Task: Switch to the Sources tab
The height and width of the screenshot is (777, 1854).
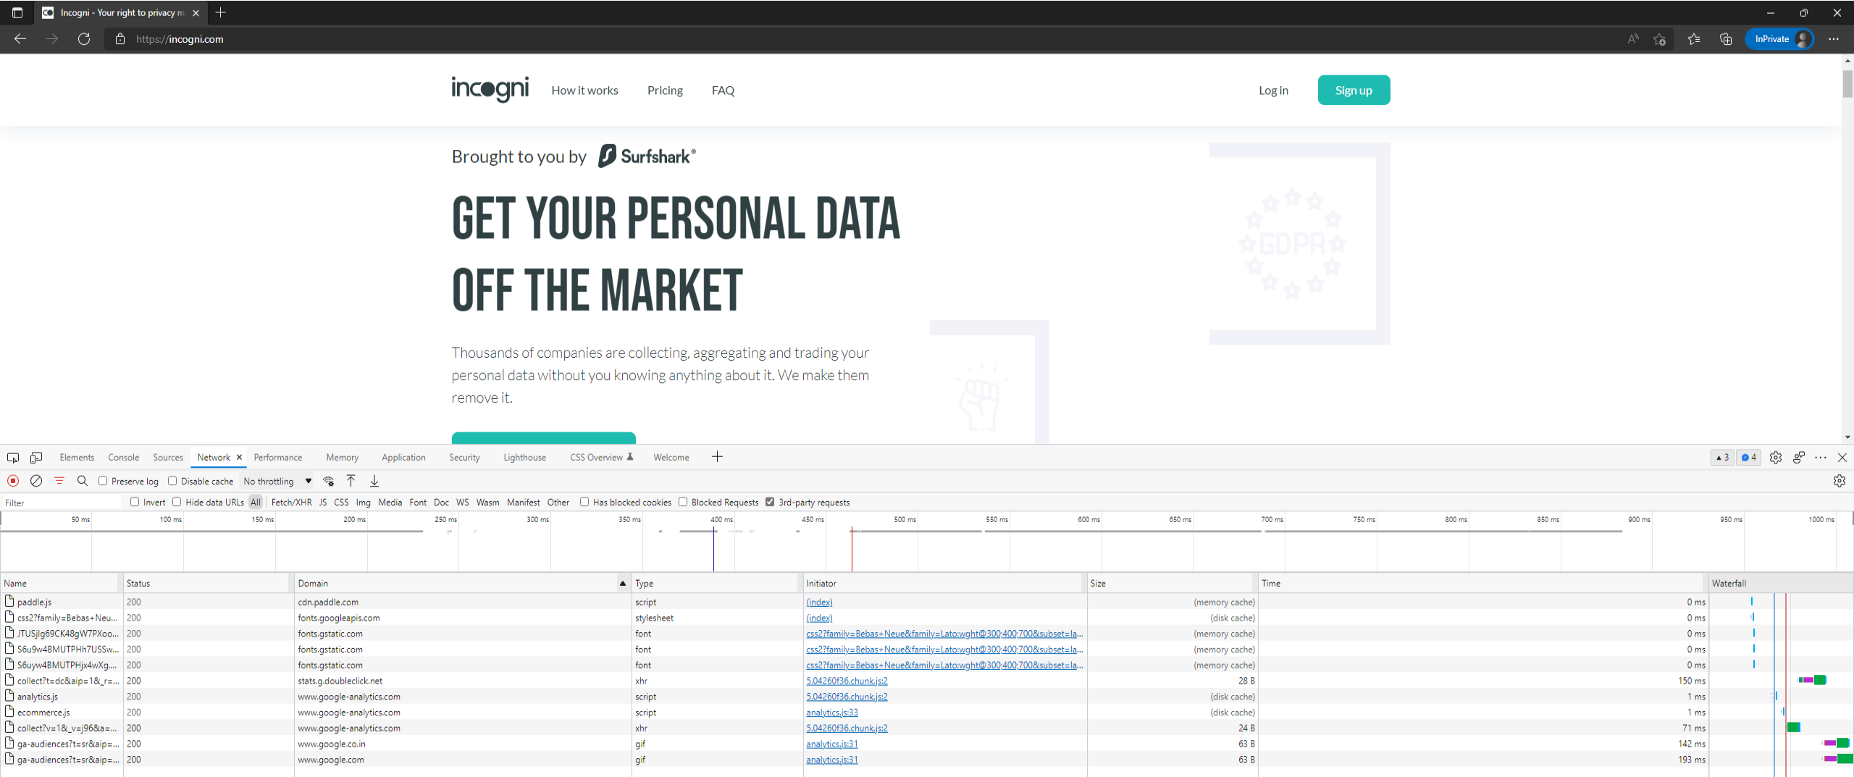Action: click(168, 458)
